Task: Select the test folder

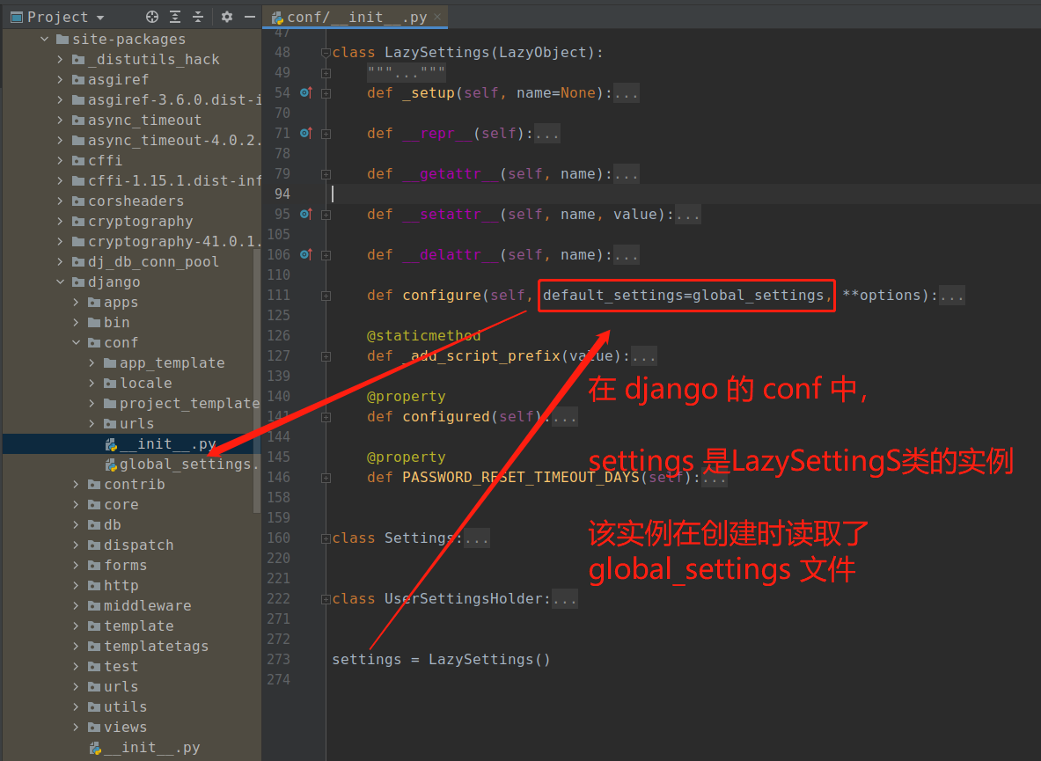Action: pos(114,666)
